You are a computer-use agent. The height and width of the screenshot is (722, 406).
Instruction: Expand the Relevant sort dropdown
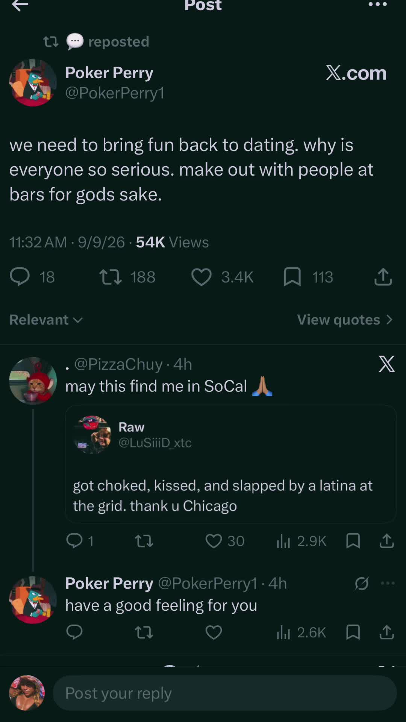(x=46, y=320)
